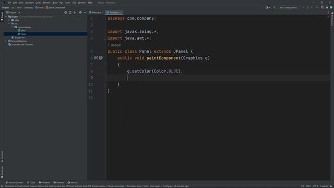Toggle fold marker at line 10 closing brace
The width and height of the screenshot is (334, 188).
coord(106,85)
